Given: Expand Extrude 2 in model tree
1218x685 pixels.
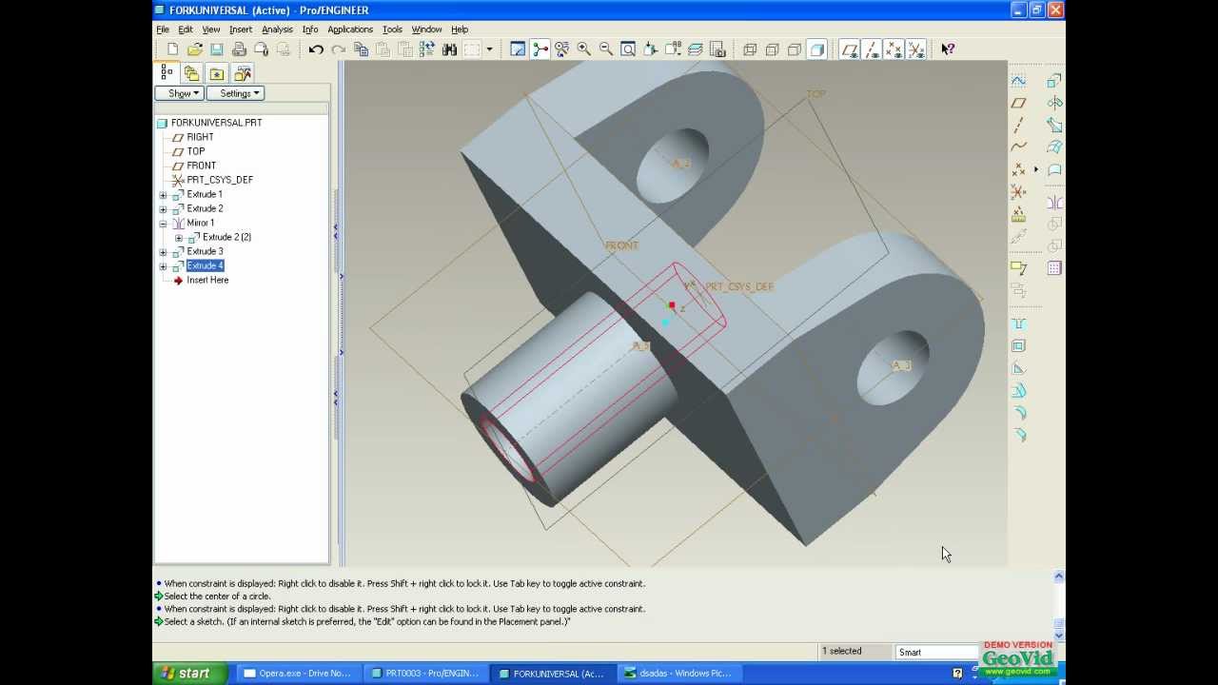Looking at the screenshot, I should coord(163,208).
